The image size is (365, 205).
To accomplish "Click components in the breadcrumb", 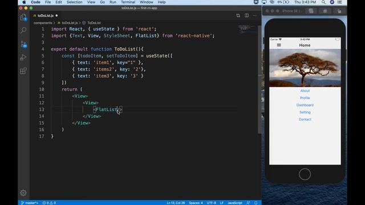I will click(43, 23).
